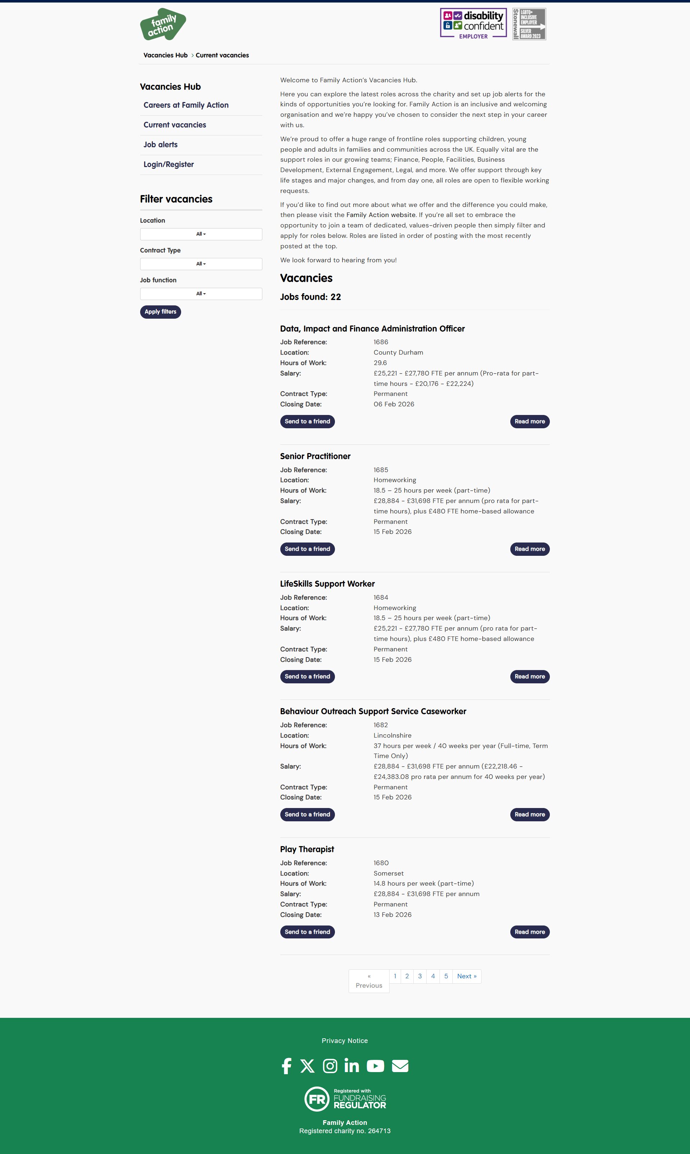Click the Family Action logo
This screenshot has width=690, height=1154.
(x=163, y=24)
